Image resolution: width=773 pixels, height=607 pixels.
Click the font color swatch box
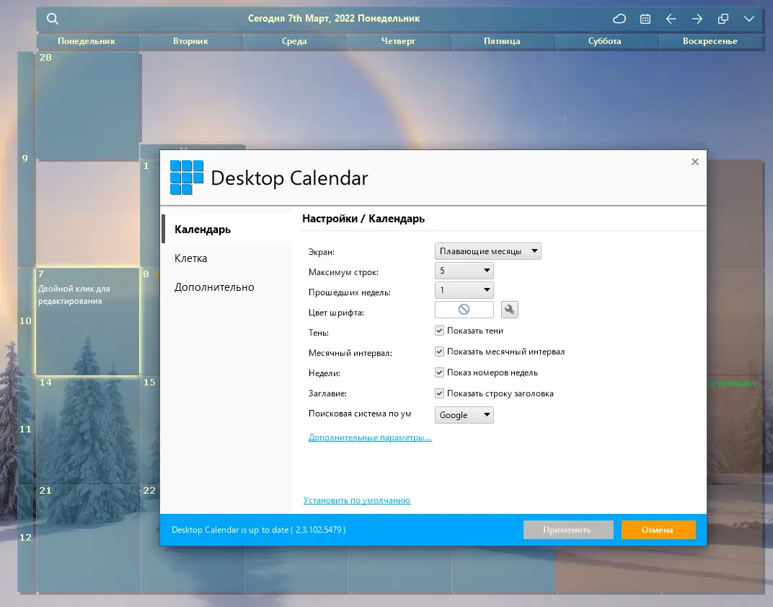[x=464, y=310]
